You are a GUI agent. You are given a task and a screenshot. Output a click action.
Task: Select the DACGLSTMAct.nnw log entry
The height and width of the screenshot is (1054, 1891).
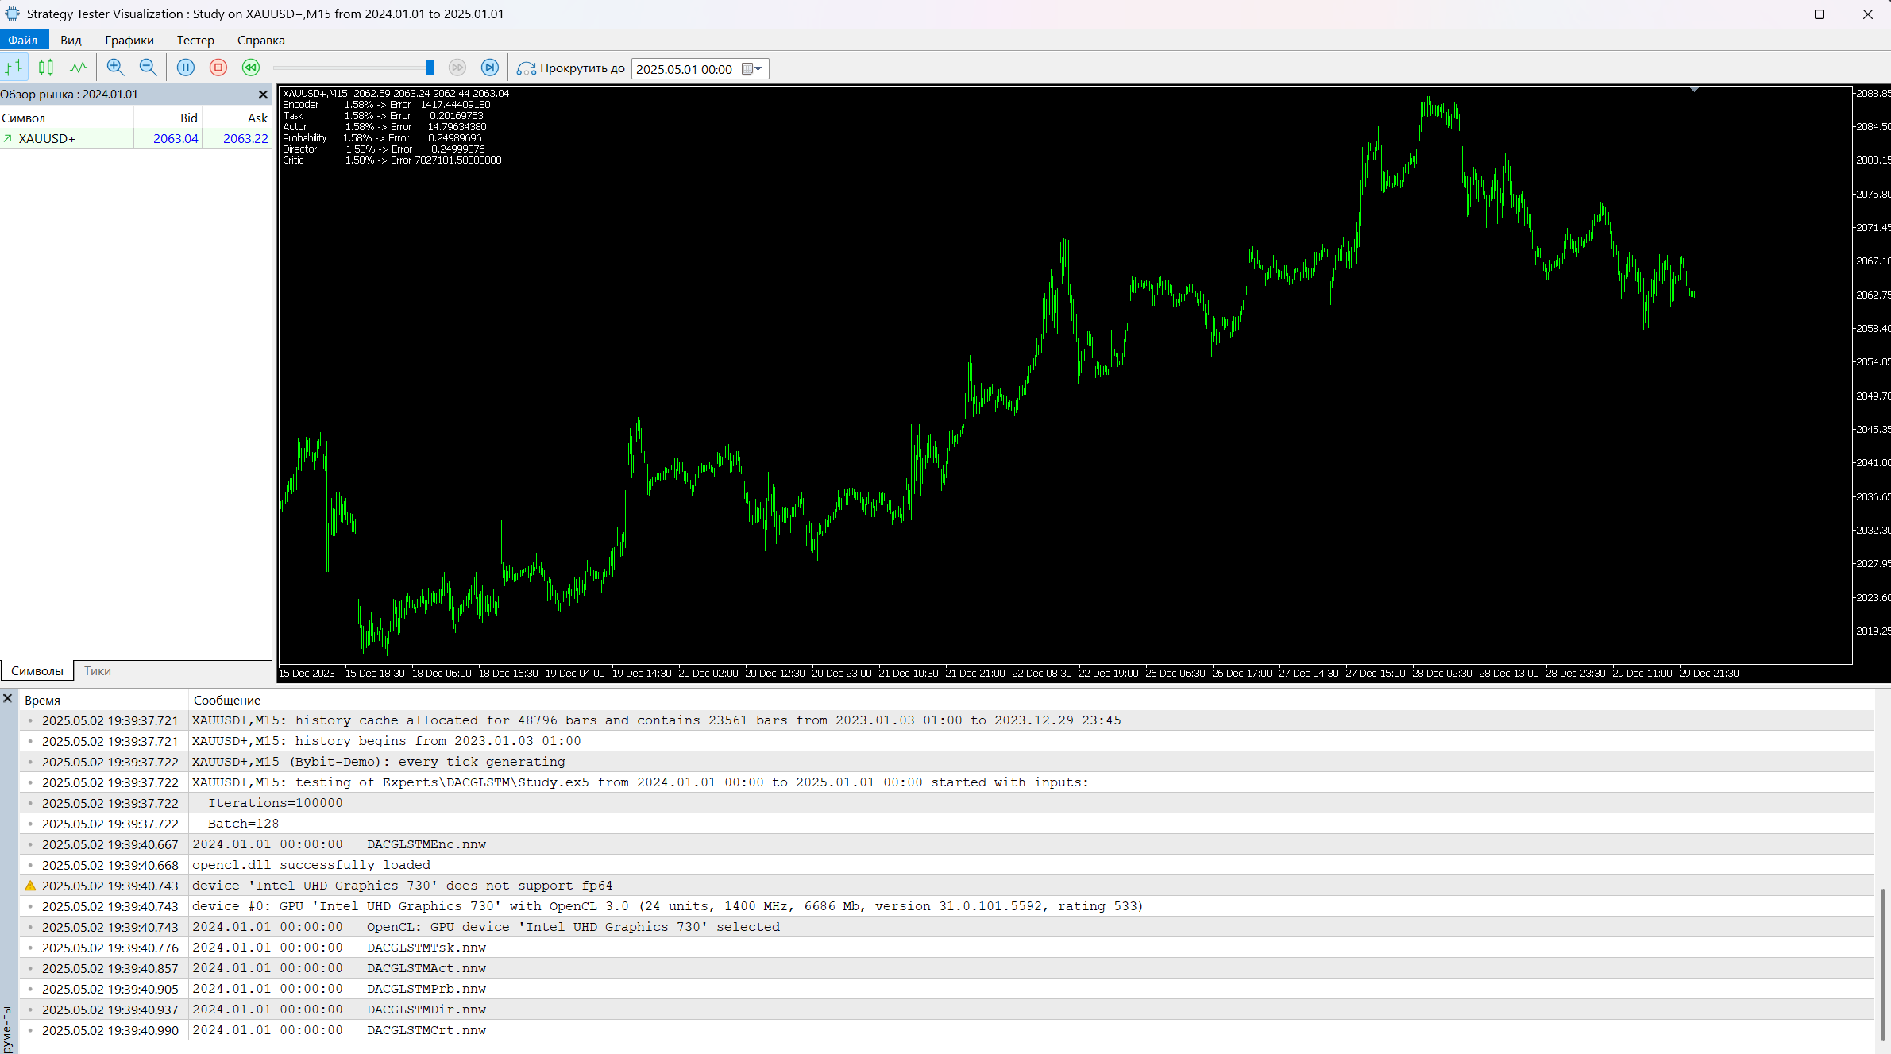pyautogui.click(x=947, y=968)
